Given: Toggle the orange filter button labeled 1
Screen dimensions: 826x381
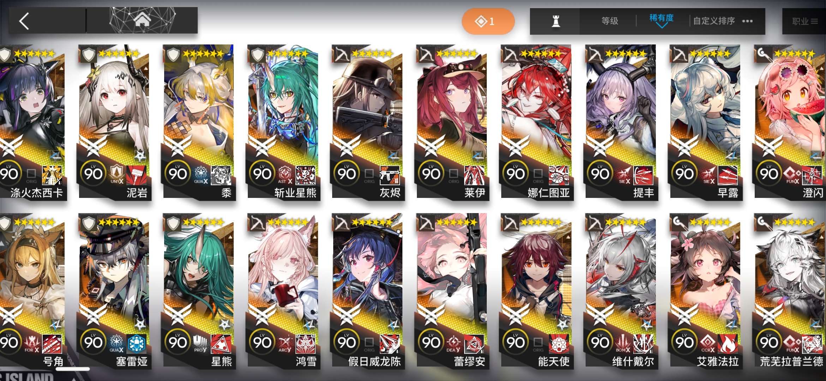Looking at the screenshot, I should [x=488, y=21].
